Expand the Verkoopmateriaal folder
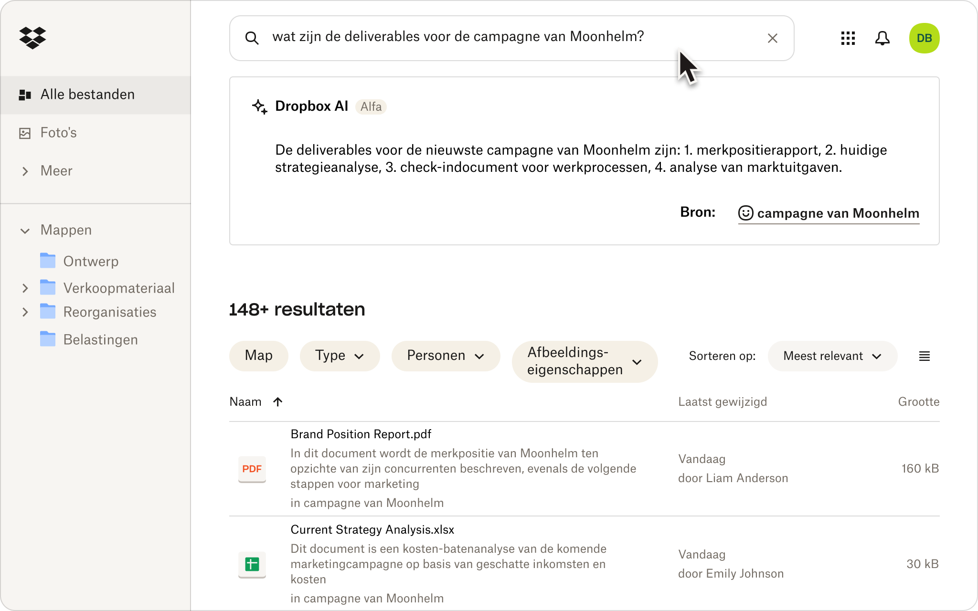Screen dimensions: 978x611 [25, 288]
